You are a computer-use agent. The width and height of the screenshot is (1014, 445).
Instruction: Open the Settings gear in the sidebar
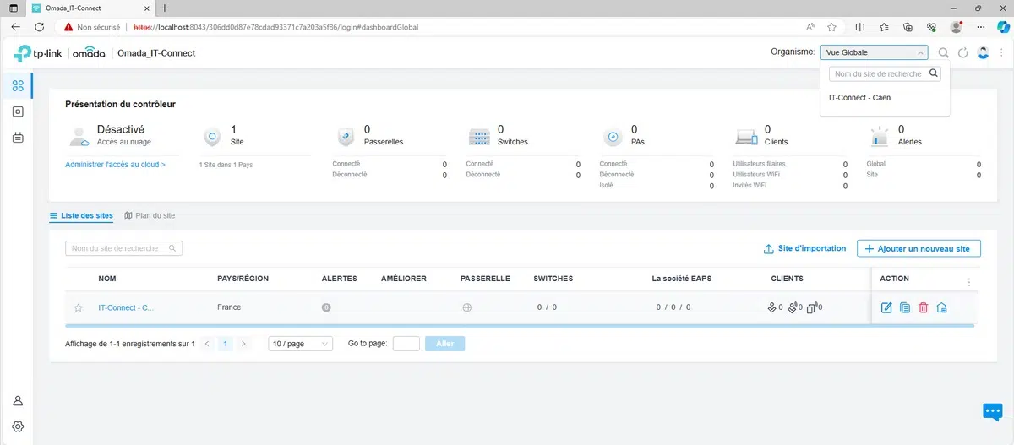point(18,426)
